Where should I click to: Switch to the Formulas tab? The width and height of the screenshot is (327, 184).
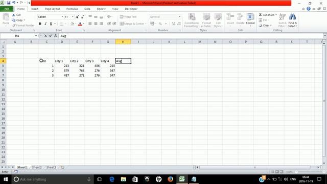72,9
